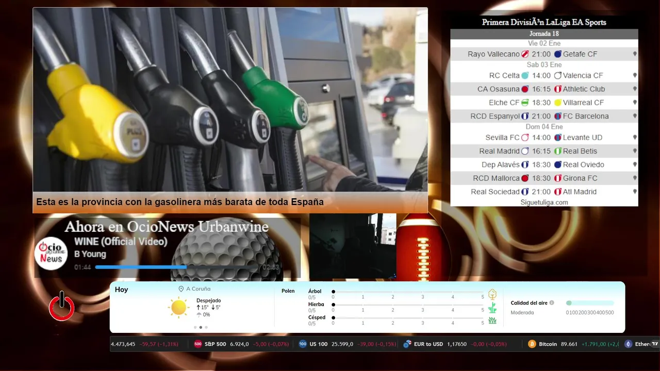This screenshot has height=371, width=660.
Task: Click the Real Madrid 16:15 match time
Action: tap(541, 151)
